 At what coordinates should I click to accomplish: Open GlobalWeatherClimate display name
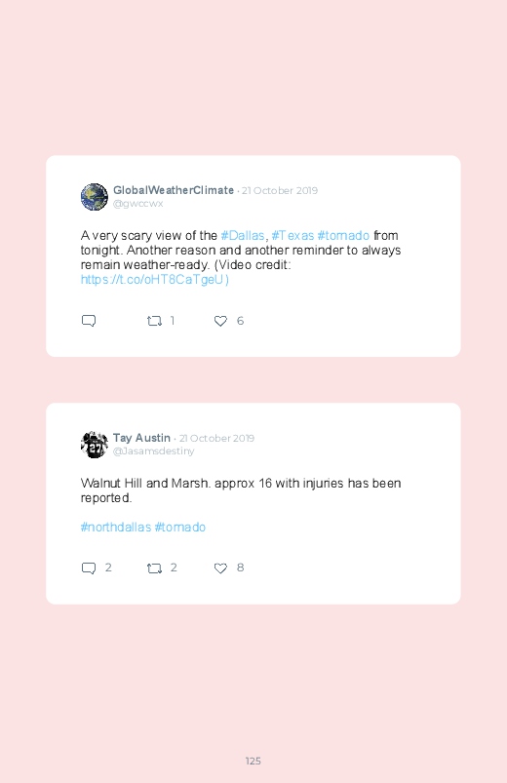tap(174, 190)
